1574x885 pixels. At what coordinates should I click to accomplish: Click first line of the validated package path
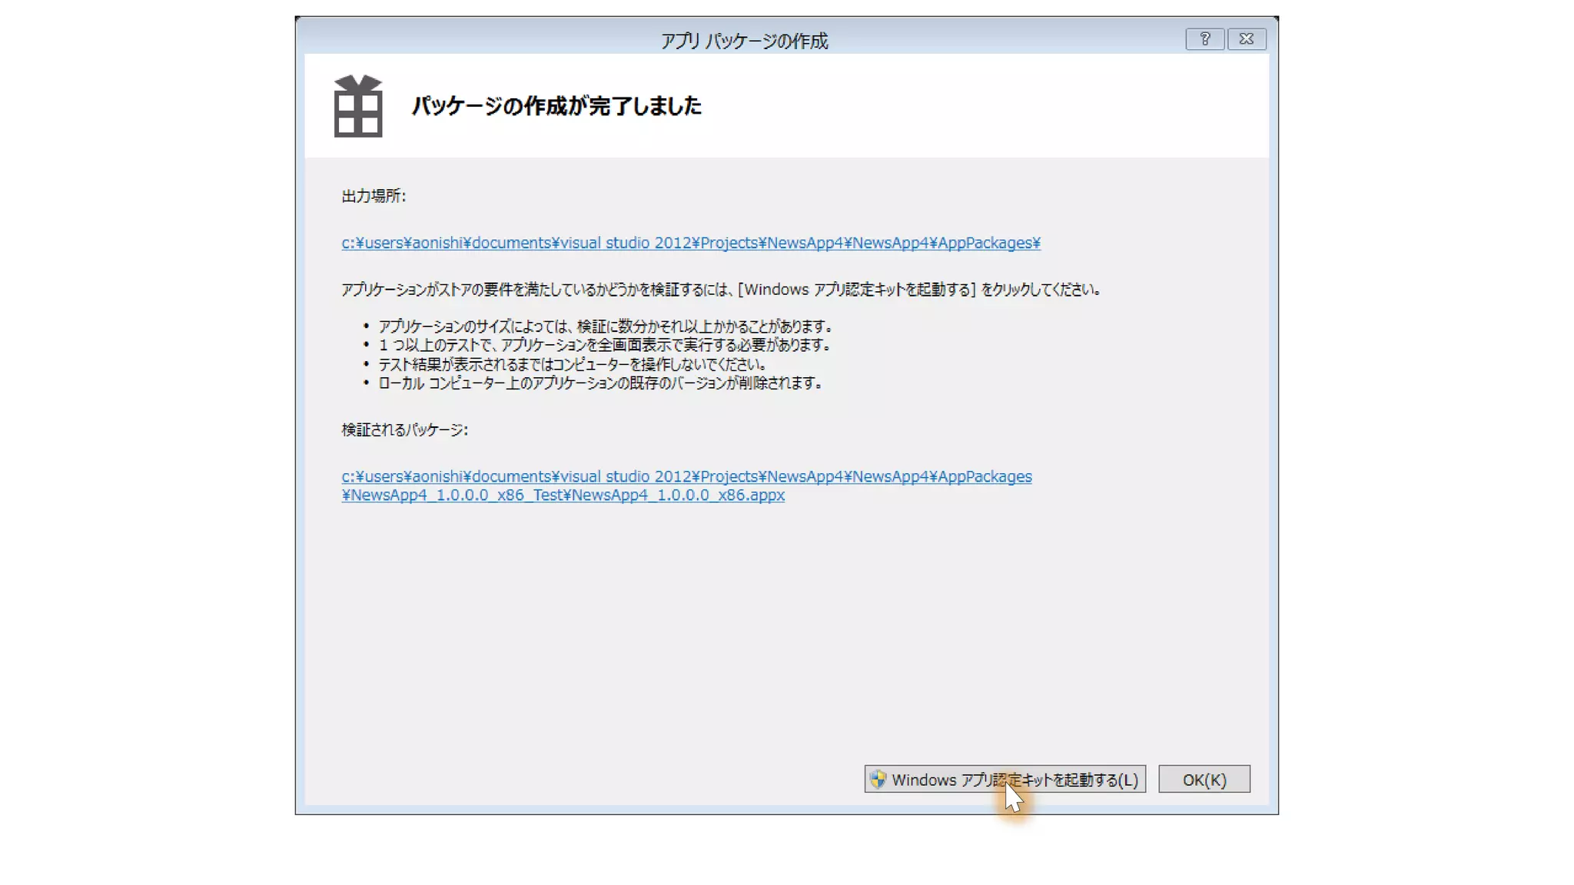(x=686, y=476)
